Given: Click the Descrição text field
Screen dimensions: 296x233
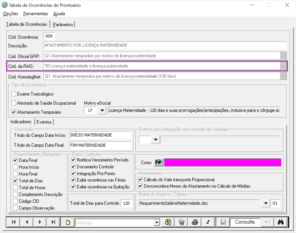Looking at the screenshot, I should pyautogui.click(x=165, y=45).
